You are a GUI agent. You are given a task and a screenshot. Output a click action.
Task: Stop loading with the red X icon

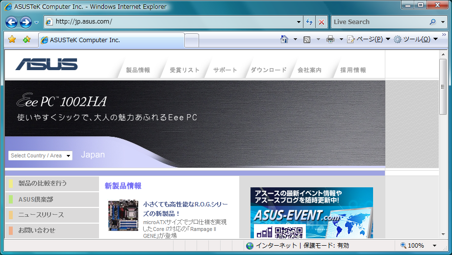coord(322,22)
